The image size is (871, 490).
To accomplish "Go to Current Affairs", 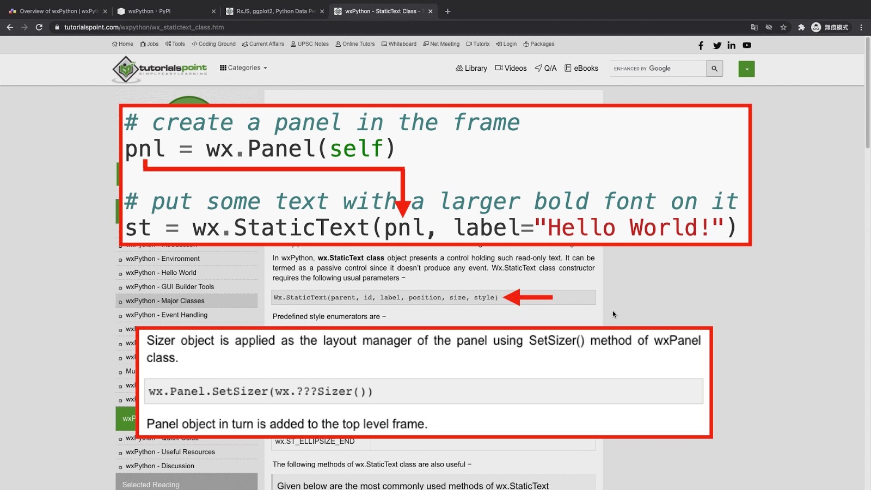I will [263, 44].
